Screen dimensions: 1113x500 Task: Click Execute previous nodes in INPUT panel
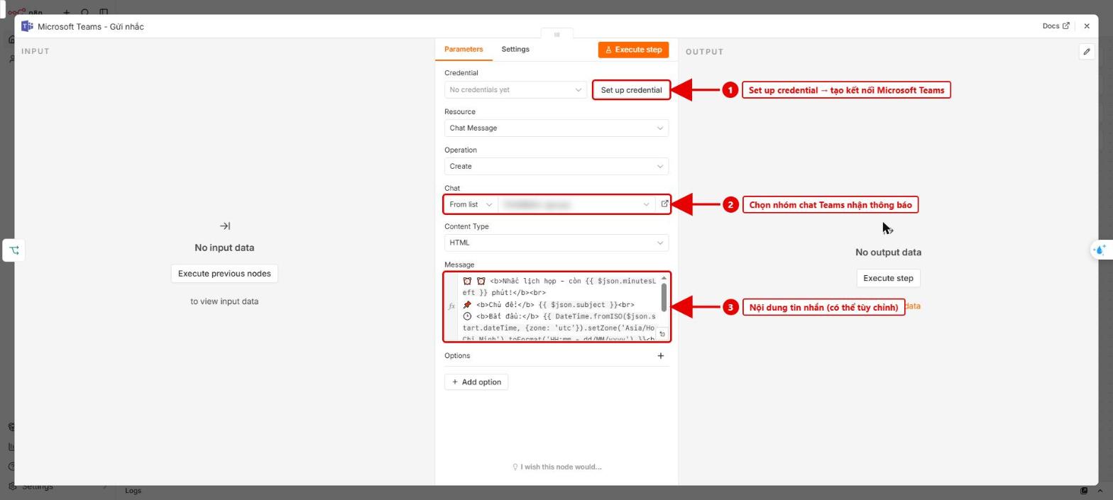click(224, 274)
